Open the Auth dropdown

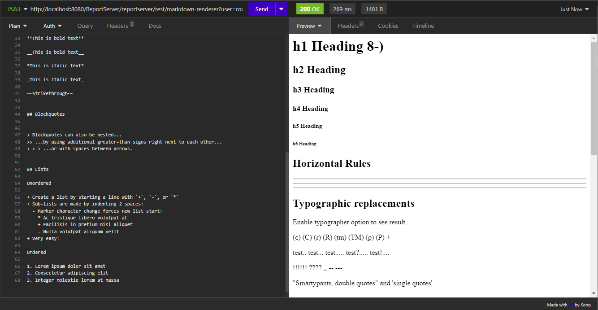pyautogui.click(x=52, y=26)
